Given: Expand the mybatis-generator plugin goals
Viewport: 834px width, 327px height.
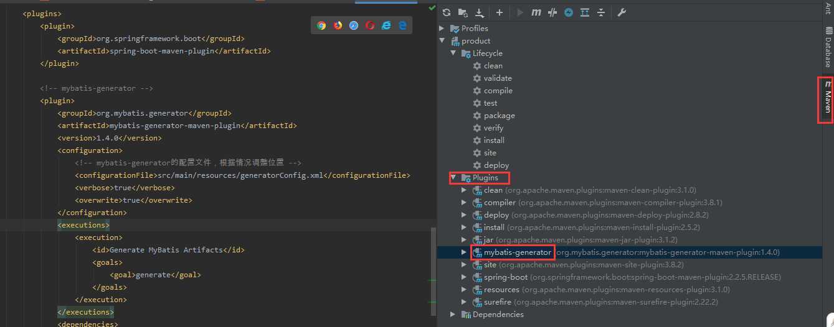Looking at the screenshot, I should tap(464, 252).
